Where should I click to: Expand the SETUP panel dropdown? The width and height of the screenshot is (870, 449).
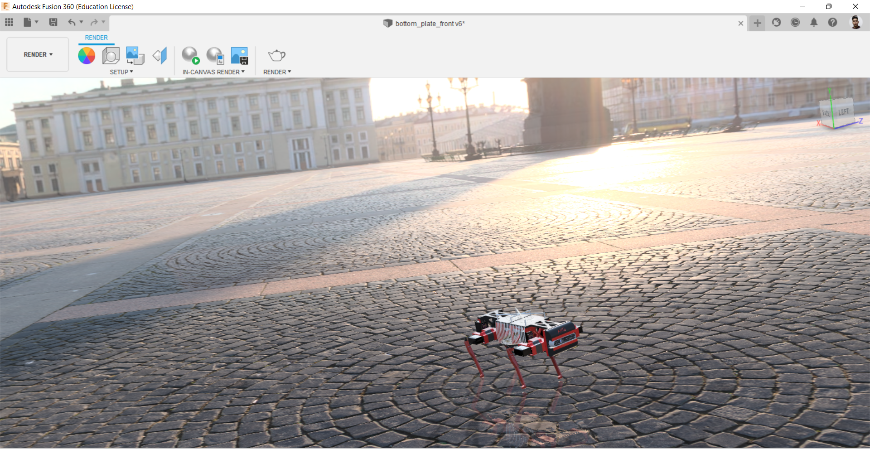tap(121, 72)
